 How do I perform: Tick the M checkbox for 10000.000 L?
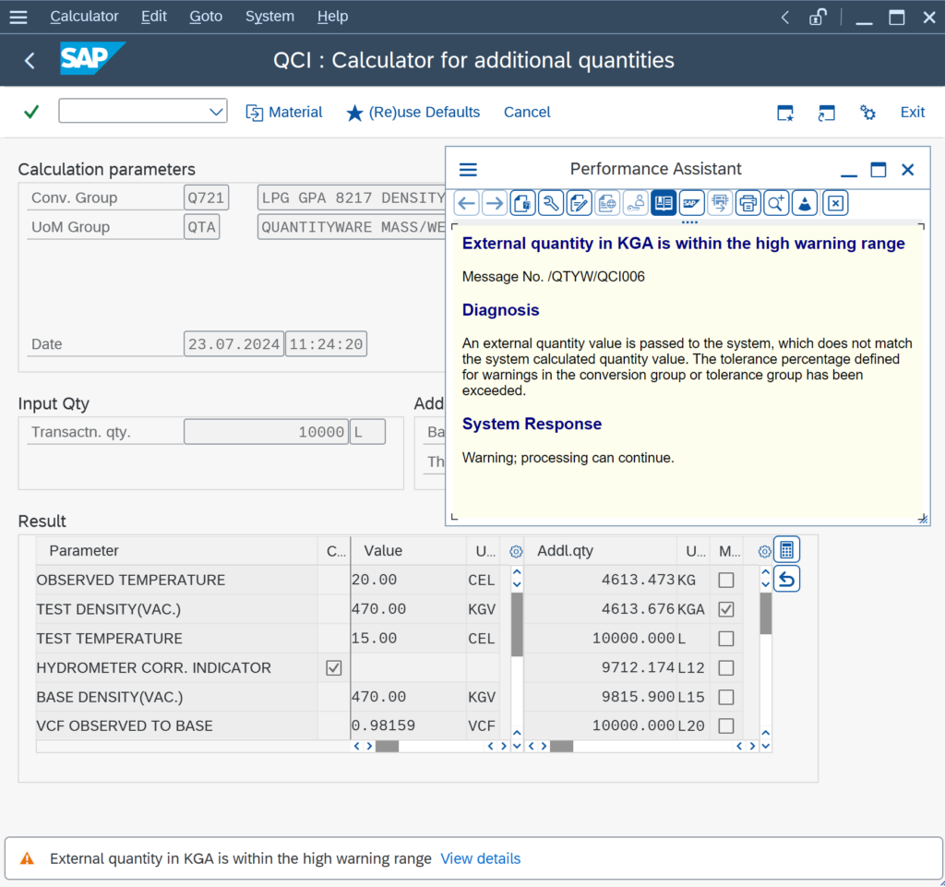(726, 639)
